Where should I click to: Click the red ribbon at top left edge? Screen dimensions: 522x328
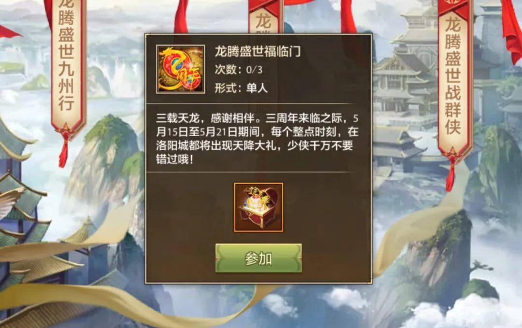coord(8,31)
